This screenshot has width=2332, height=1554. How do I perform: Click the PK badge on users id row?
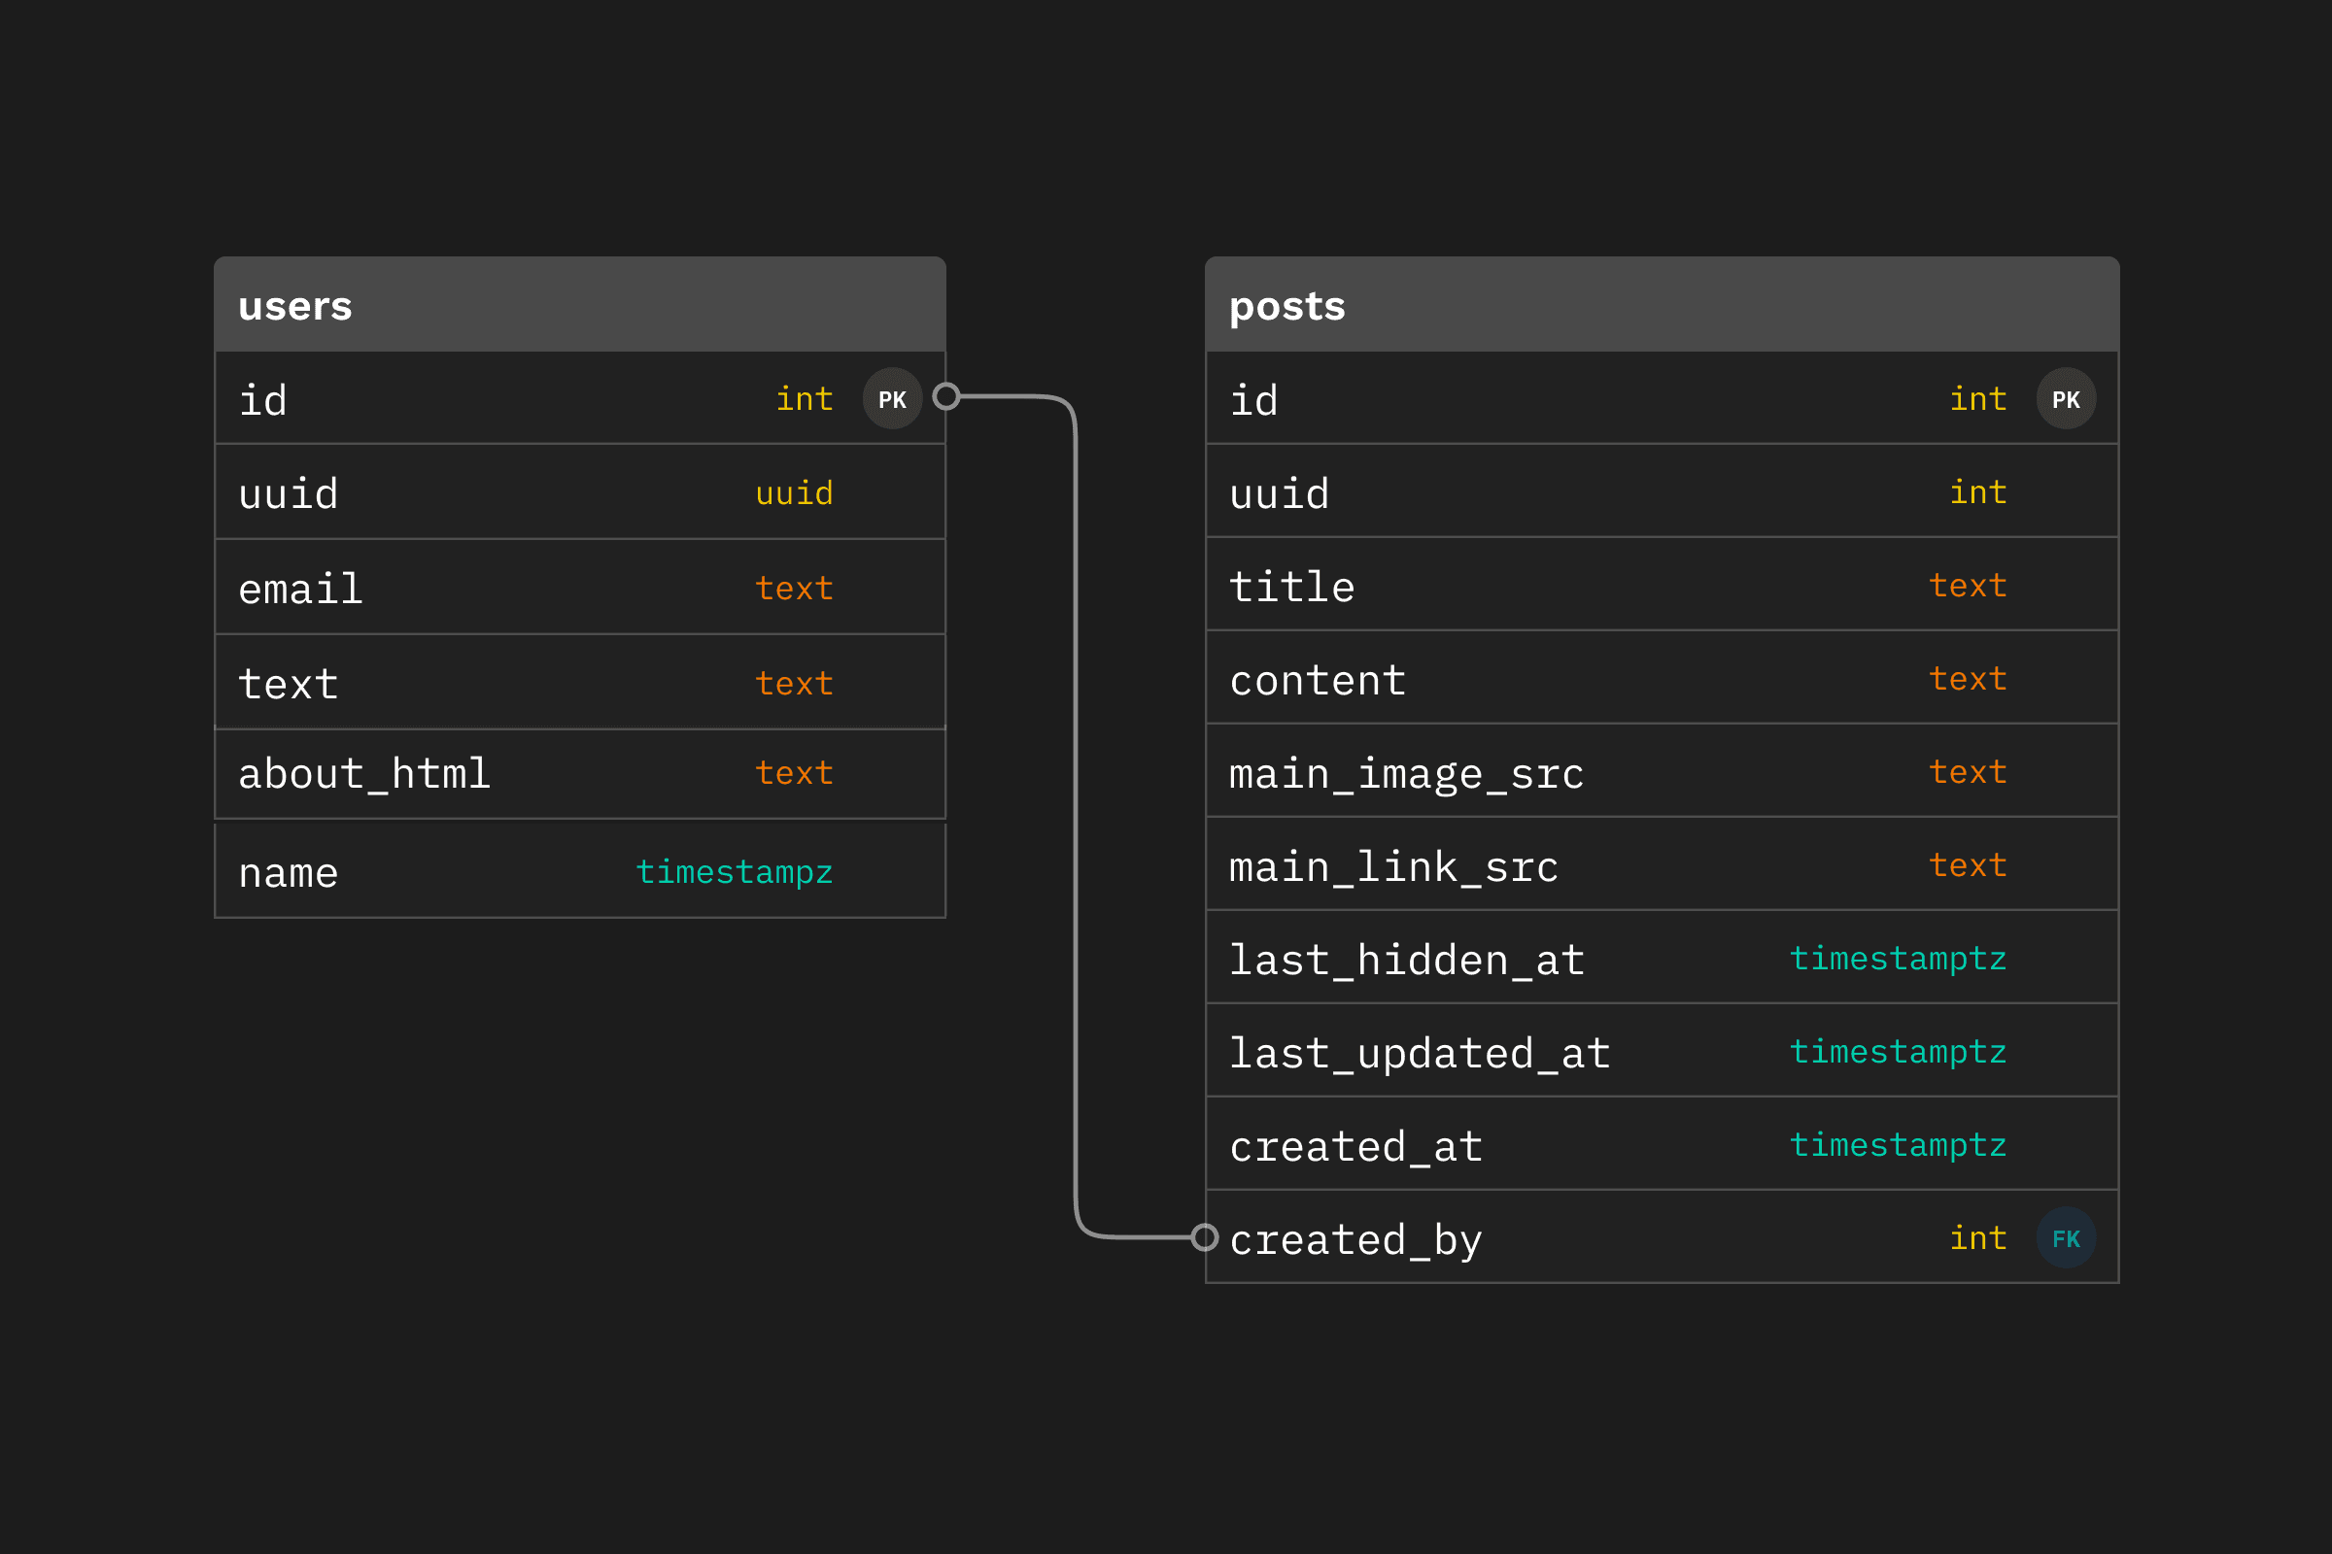pyautogui.click(x=891, y=399)
